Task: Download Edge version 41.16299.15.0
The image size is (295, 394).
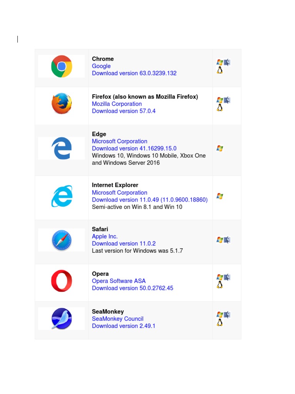Action: (x=134, y=149)
